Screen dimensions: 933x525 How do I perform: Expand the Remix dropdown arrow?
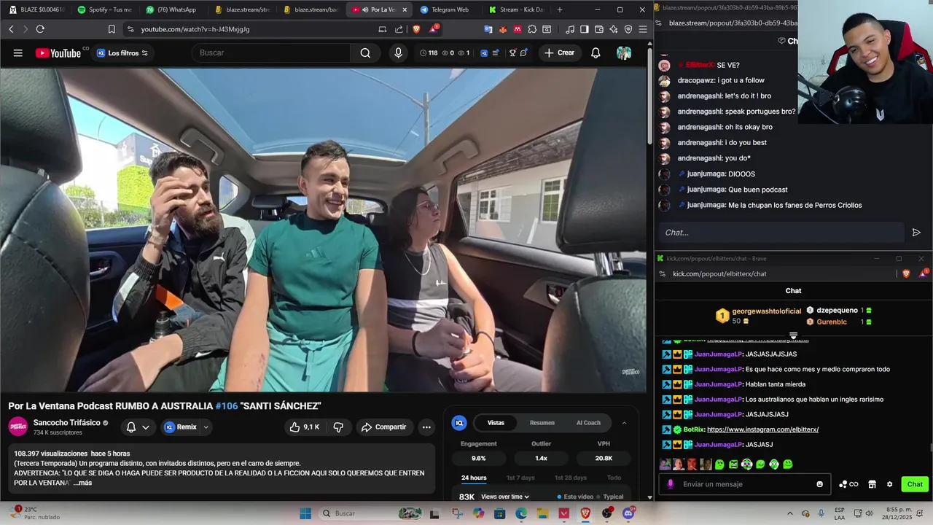pyautogui.click(x=206, y=427)
